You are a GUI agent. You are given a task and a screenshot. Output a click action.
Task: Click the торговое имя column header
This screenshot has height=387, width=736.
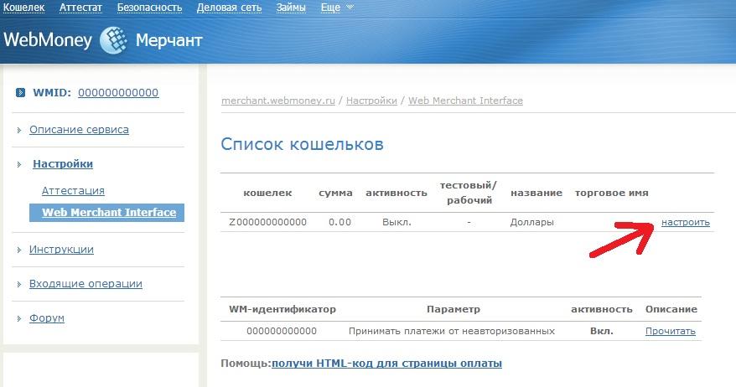pos(612,193)
